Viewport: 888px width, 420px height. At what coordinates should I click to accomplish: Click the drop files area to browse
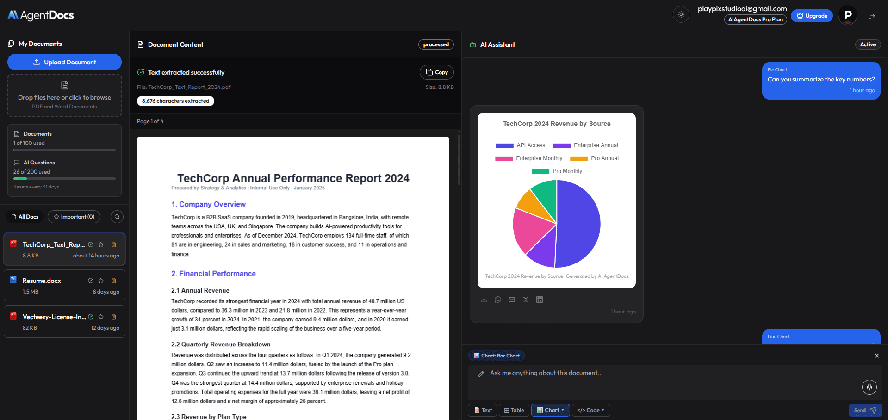coord(64,96)
